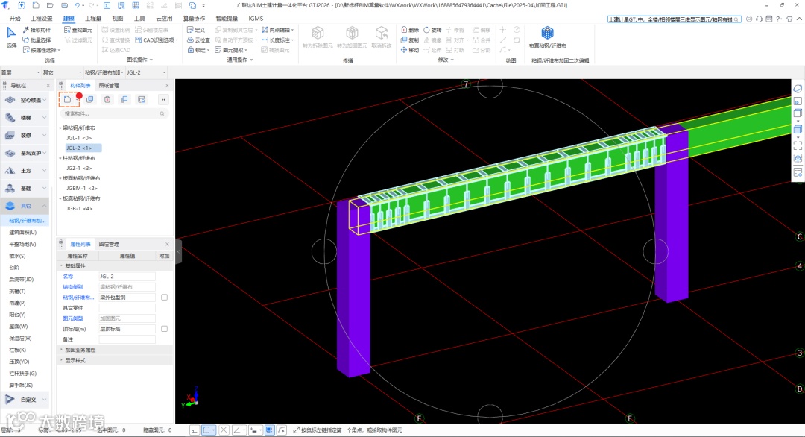805x437 pixels.
Task: Click the 批量选择 tool
Action: [37, 40]
